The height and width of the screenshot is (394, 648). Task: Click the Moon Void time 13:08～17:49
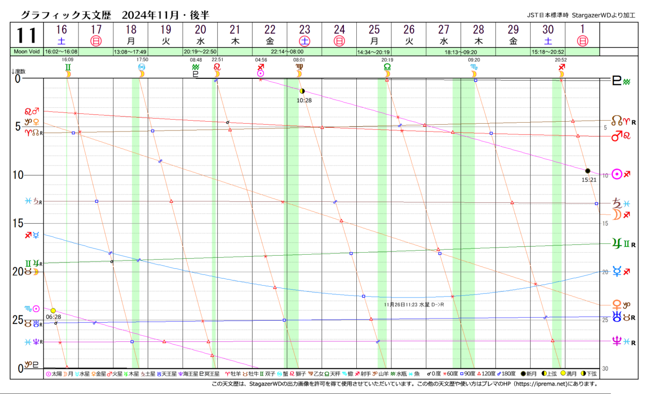(130, 51)
